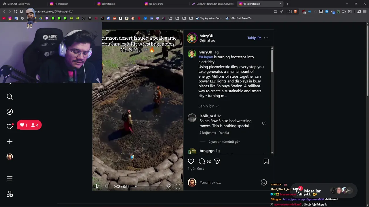Image resolution: width=369 pixels, height=207 pixels.
Task: Like labib_m.d's comment
Action: pyautogui.click(x=264, y=123)
